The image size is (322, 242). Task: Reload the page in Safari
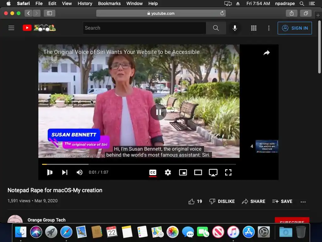pos(222,13)
